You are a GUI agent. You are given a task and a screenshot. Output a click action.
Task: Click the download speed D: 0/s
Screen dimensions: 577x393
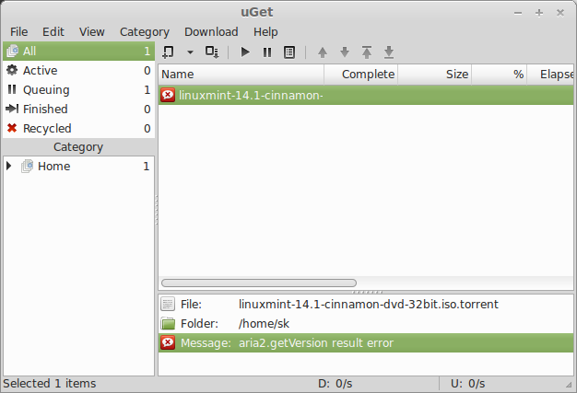336,384
